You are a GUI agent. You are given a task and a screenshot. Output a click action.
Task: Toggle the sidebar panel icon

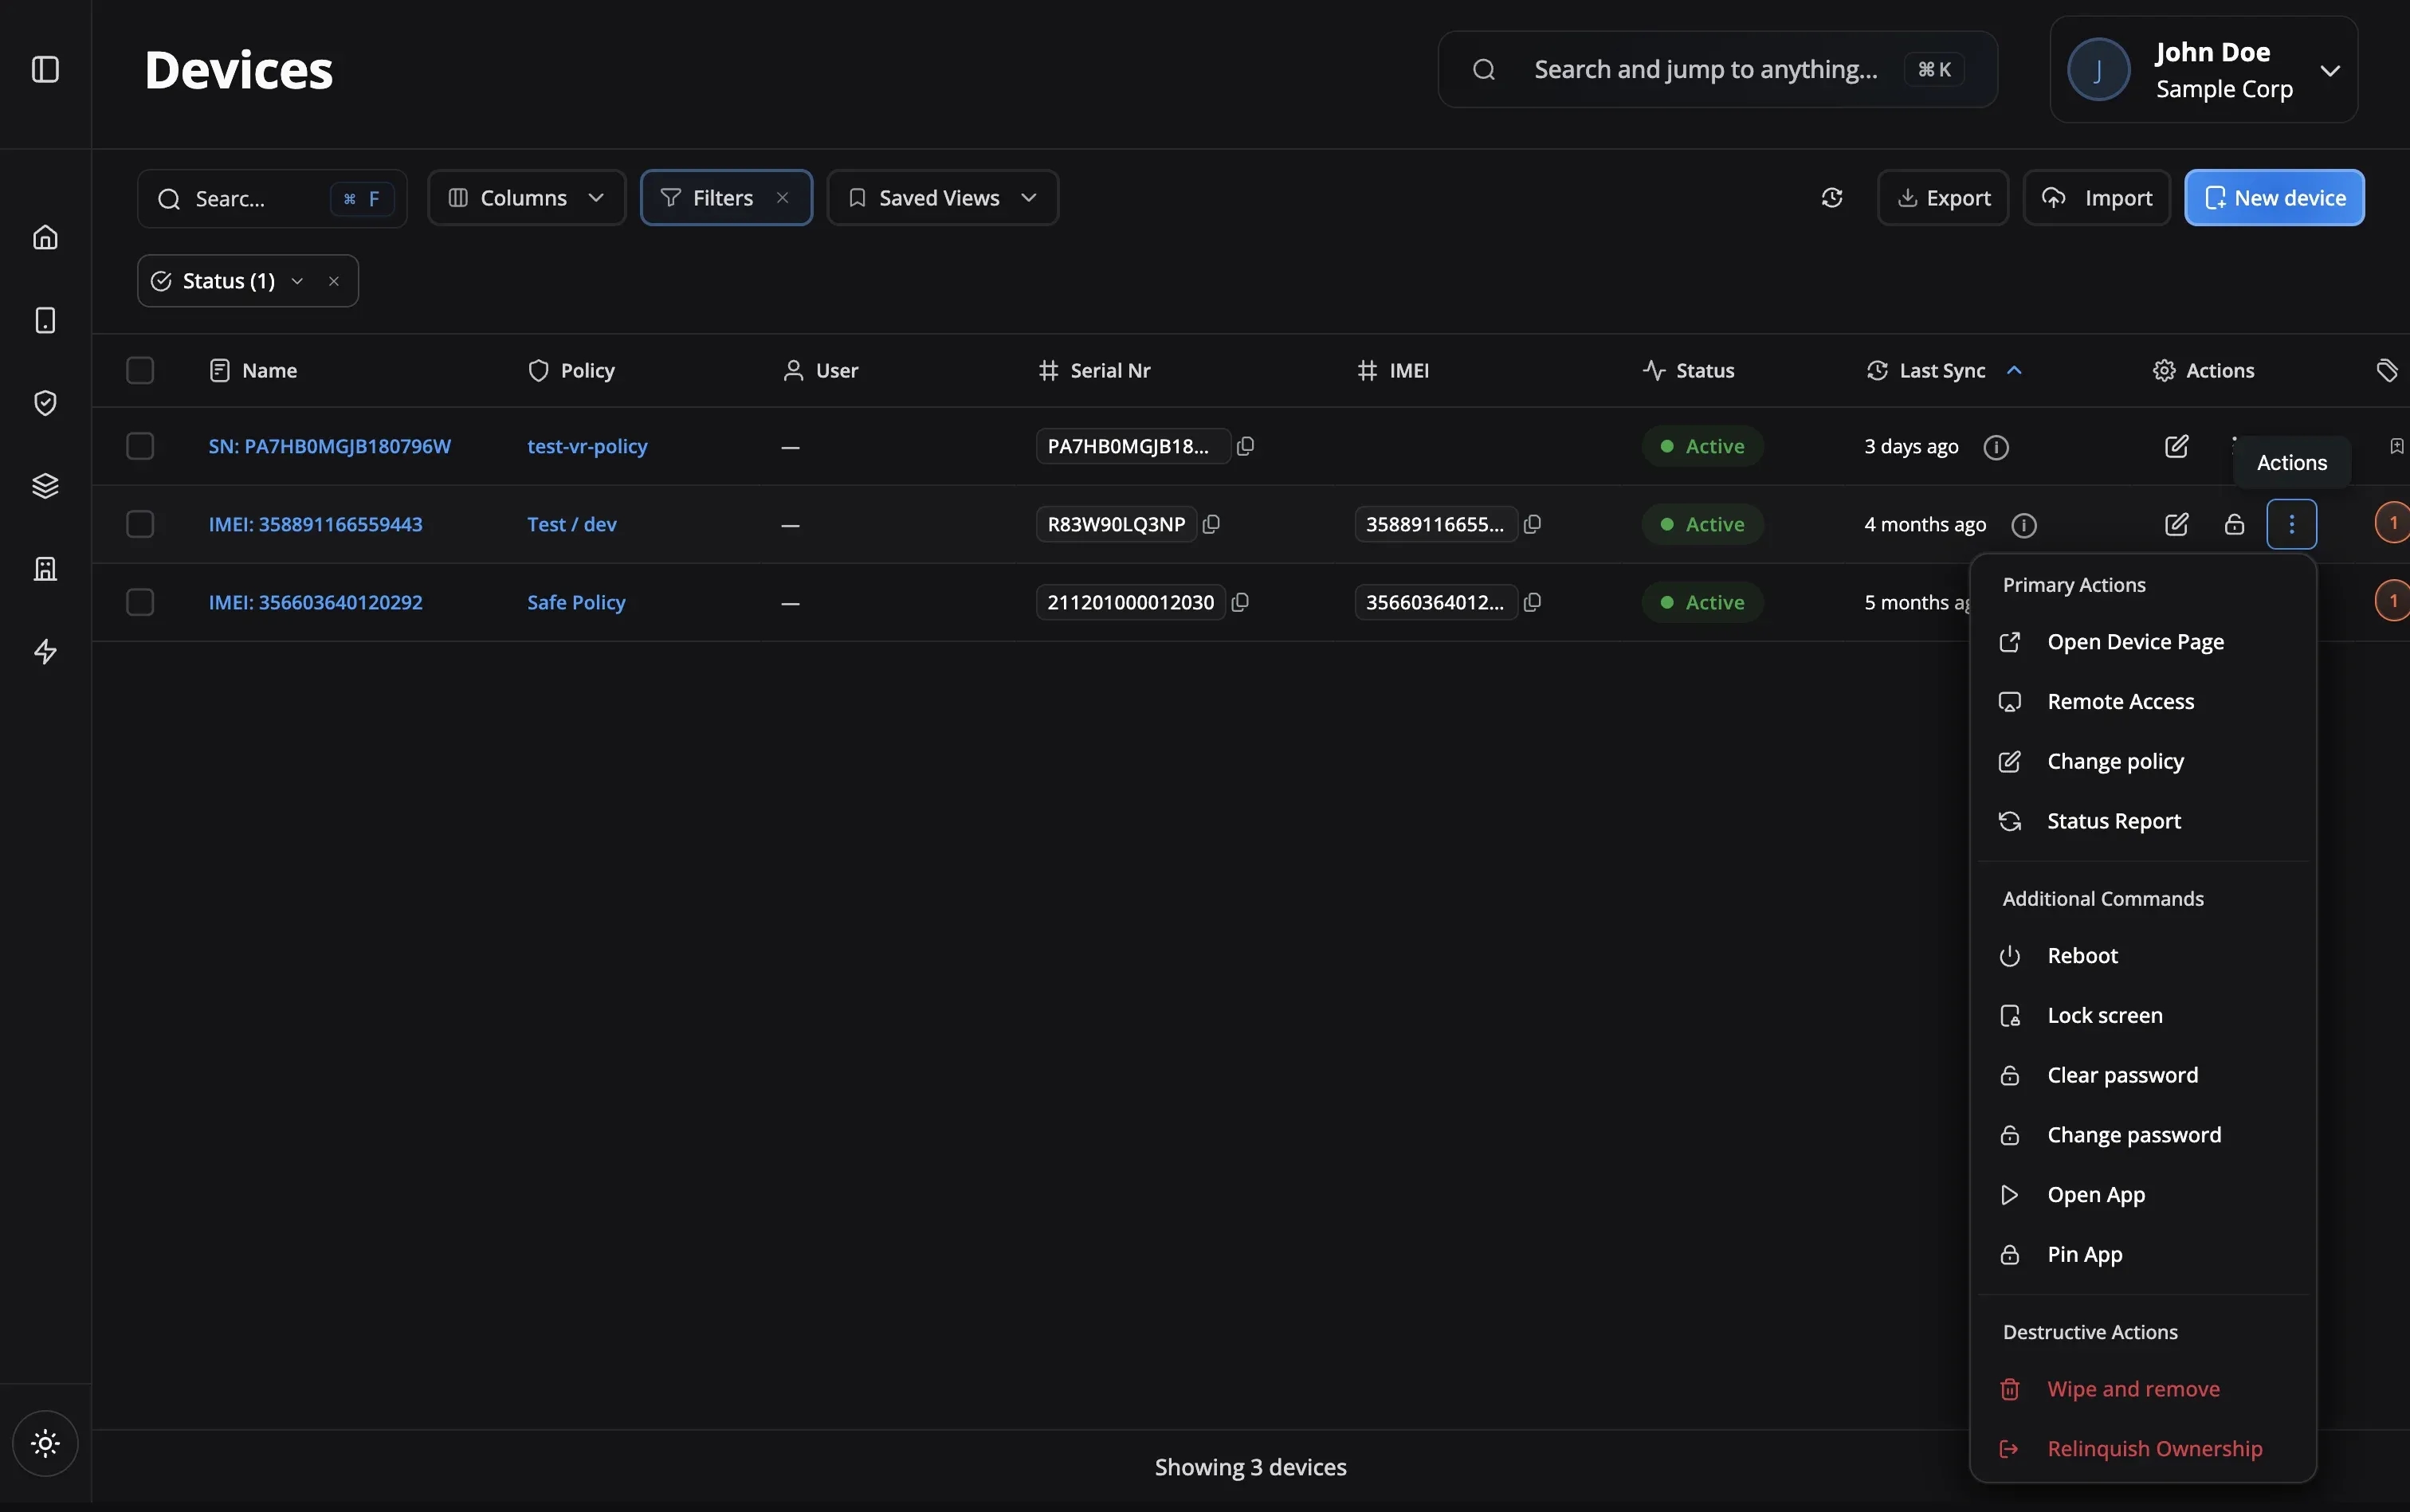click(45, 69)
